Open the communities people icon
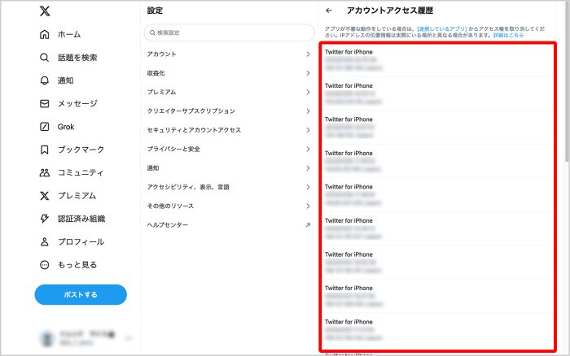This screenshot has width=570, height=356. (45, 172)
